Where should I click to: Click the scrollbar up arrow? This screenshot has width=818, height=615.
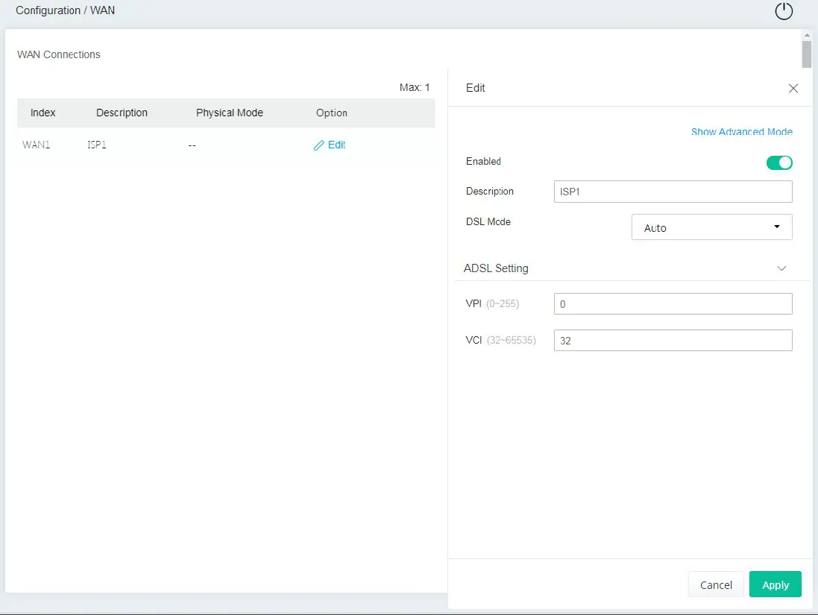(x=806, y=35)
